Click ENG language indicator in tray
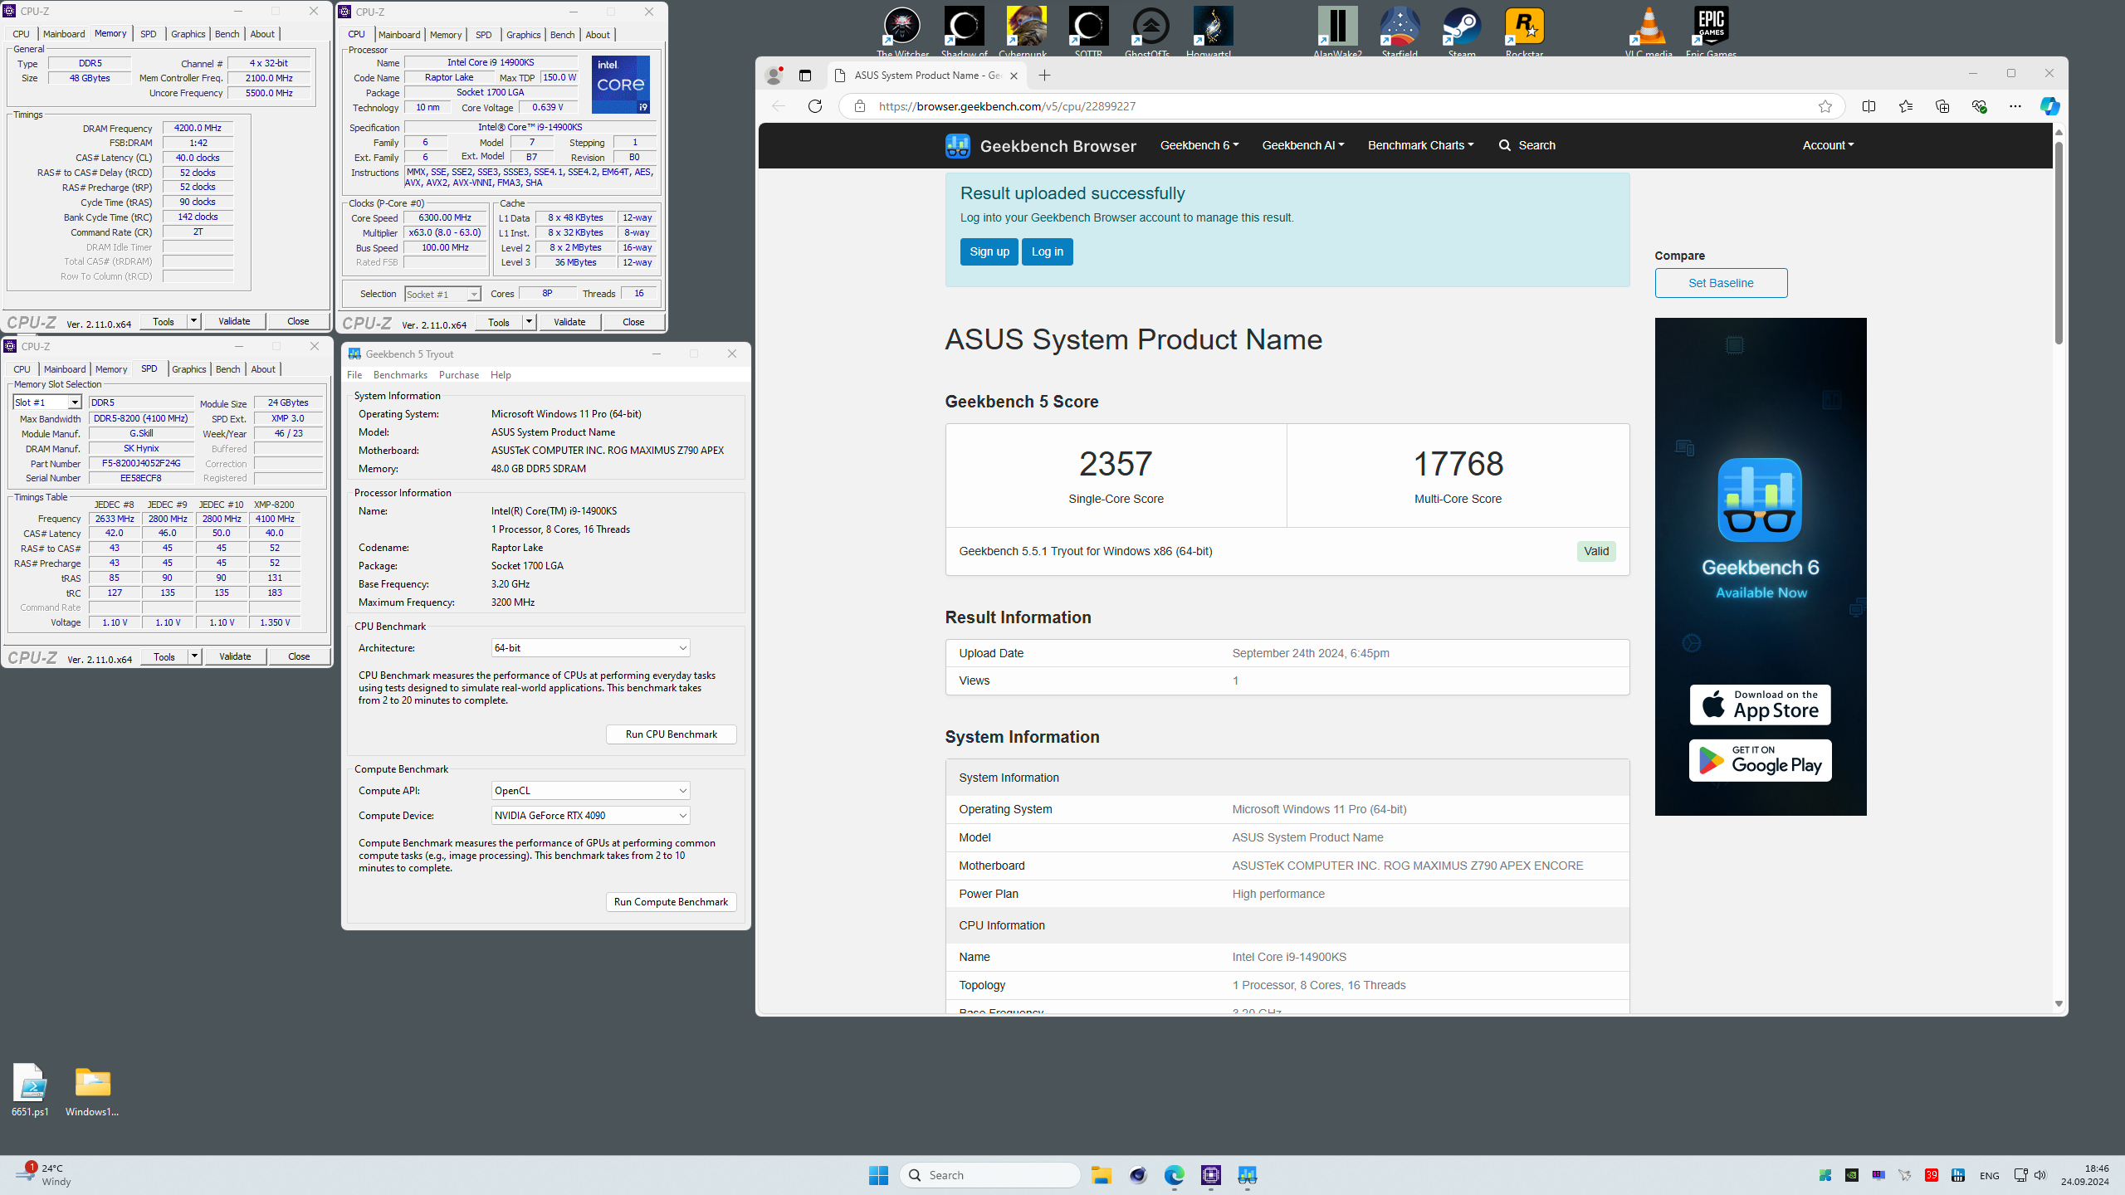Viewport: 2125px width, 1195px height. (1989, 1175)
